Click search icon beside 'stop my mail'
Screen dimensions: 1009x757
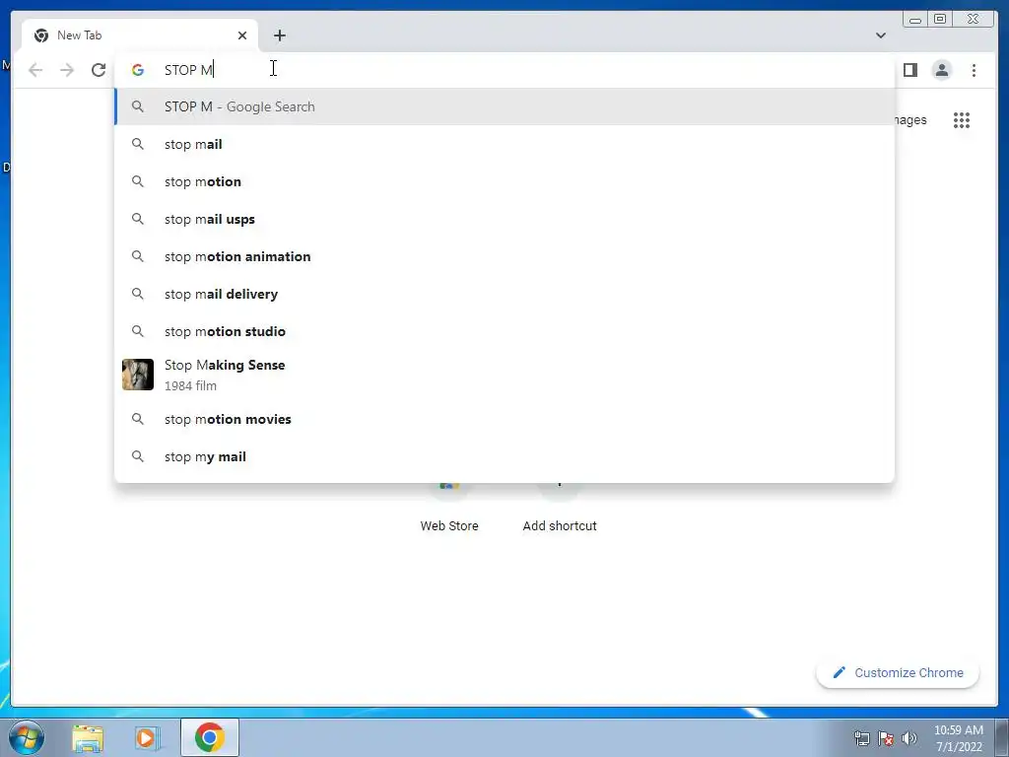138,456
